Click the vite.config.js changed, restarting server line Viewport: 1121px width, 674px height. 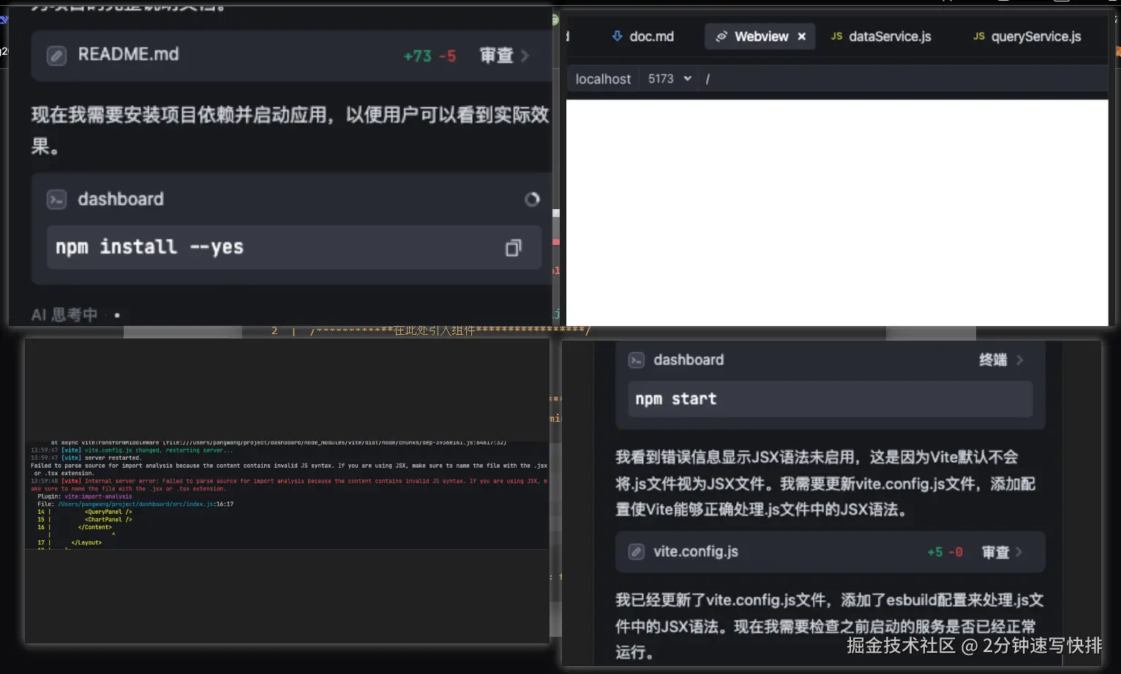pos(159,450)
